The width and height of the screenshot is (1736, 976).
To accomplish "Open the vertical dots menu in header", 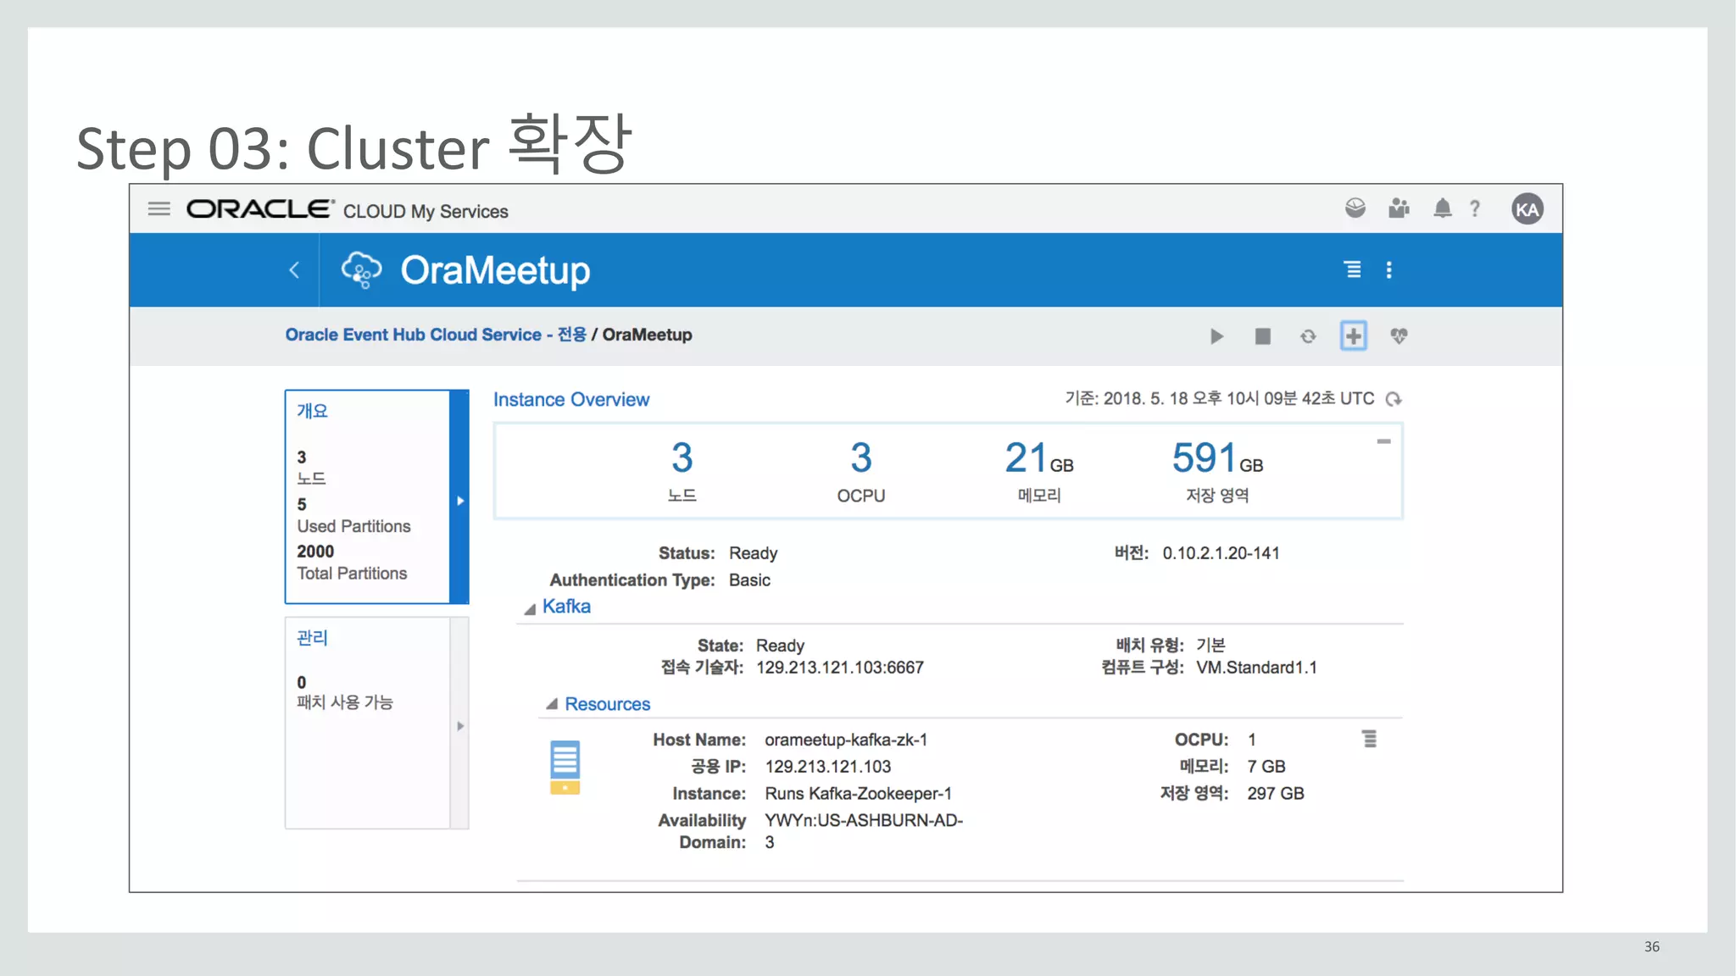I will (x=1388, y=270).
